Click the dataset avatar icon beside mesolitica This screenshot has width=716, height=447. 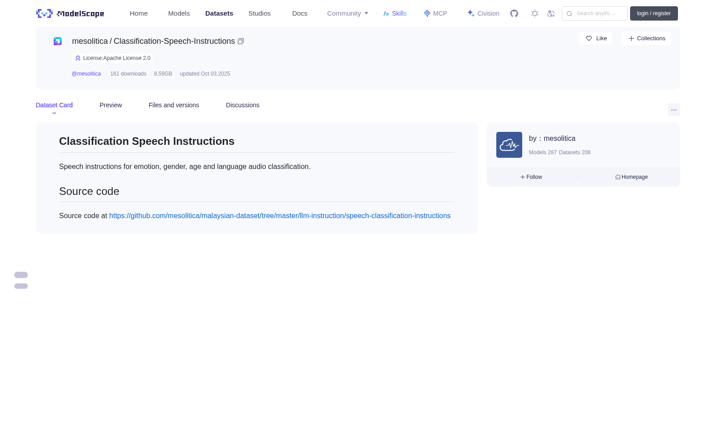tap(58, 41)
